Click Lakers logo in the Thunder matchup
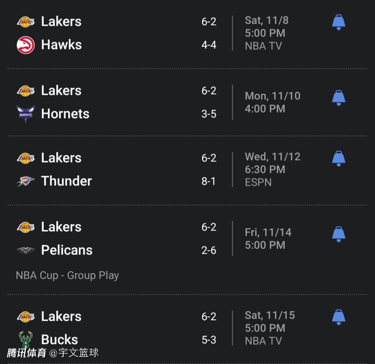The width and height of the screenshot is (375, 364). (x=26, y=158)
